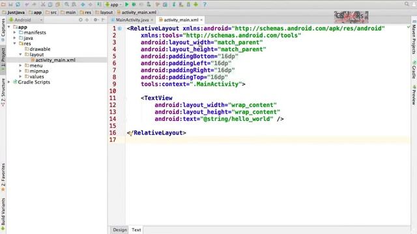Close the MainActivity.java tab
The height and width of the screenshot is (234, 417).
tap(152, 20)
